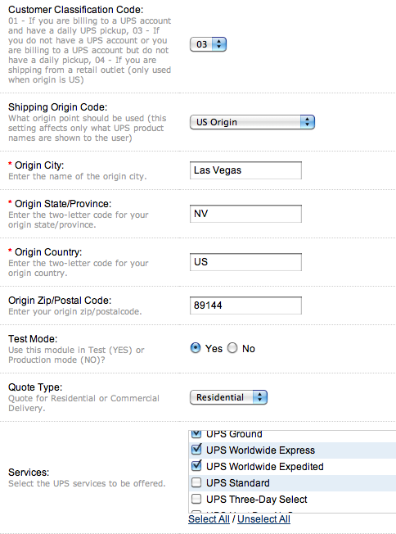
Task: Click the UPS Standard row in services list
Action: (x=292, y=483)
